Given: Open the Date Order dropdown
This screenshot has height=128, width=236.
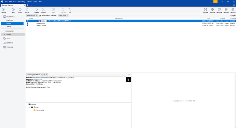Looking at the screenshot, I should coord(63,16).
